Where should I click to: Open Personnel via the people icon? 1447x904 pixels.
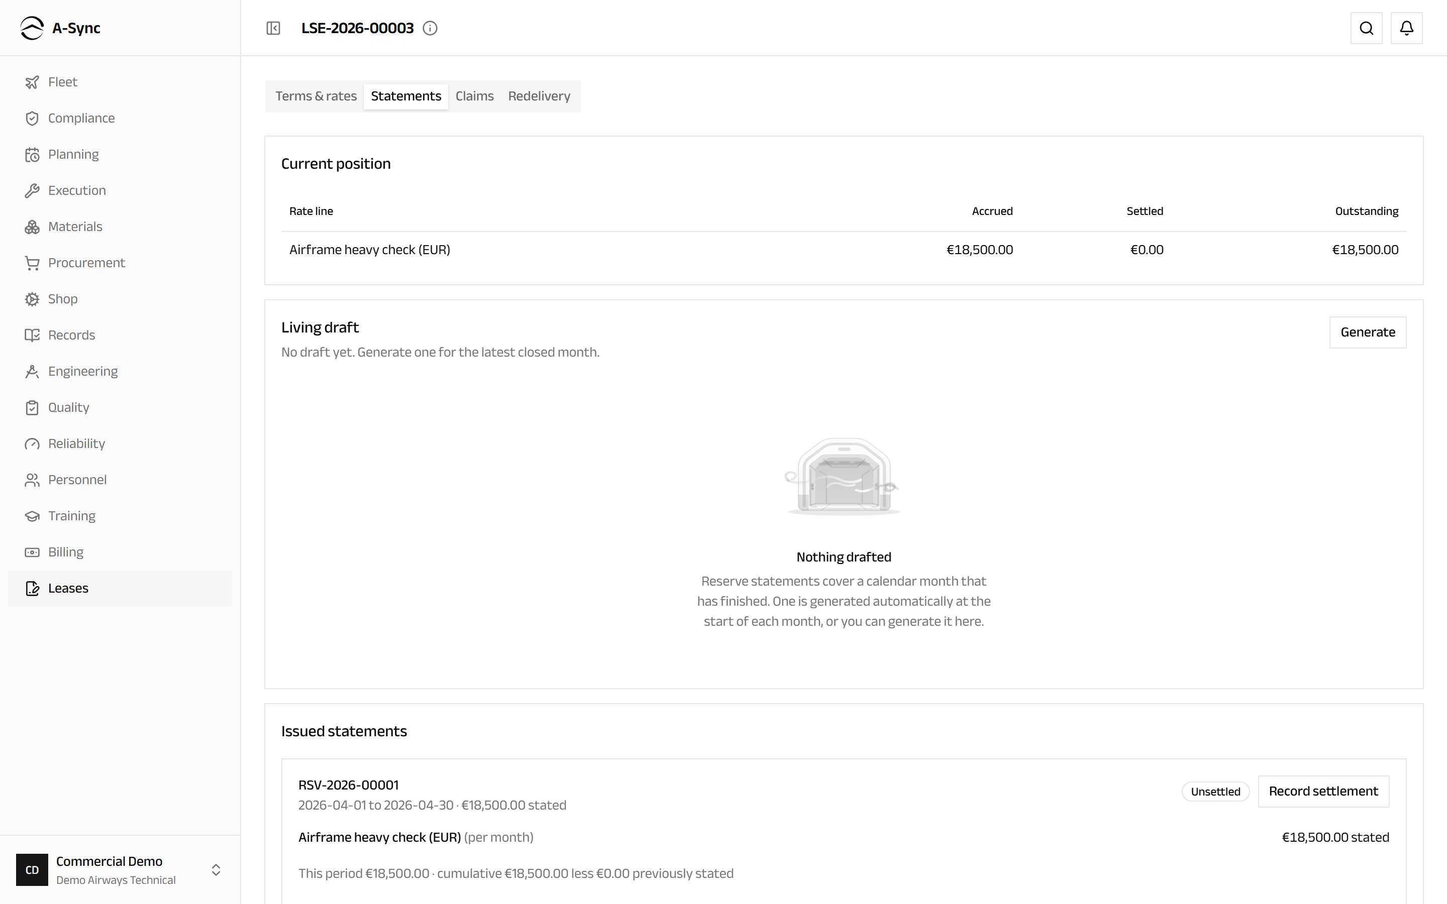click(x=32, y=480)
